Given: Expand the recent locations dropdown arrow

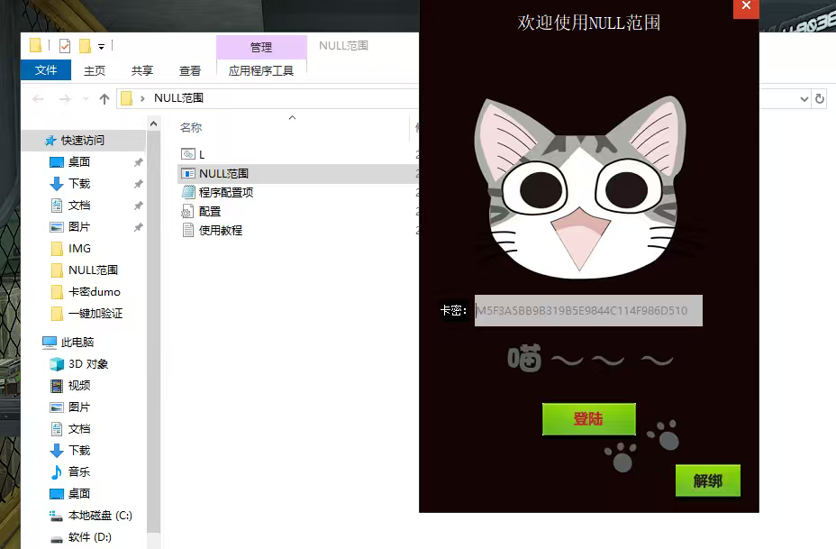Looking at the screenshot, I should point(85,98).
